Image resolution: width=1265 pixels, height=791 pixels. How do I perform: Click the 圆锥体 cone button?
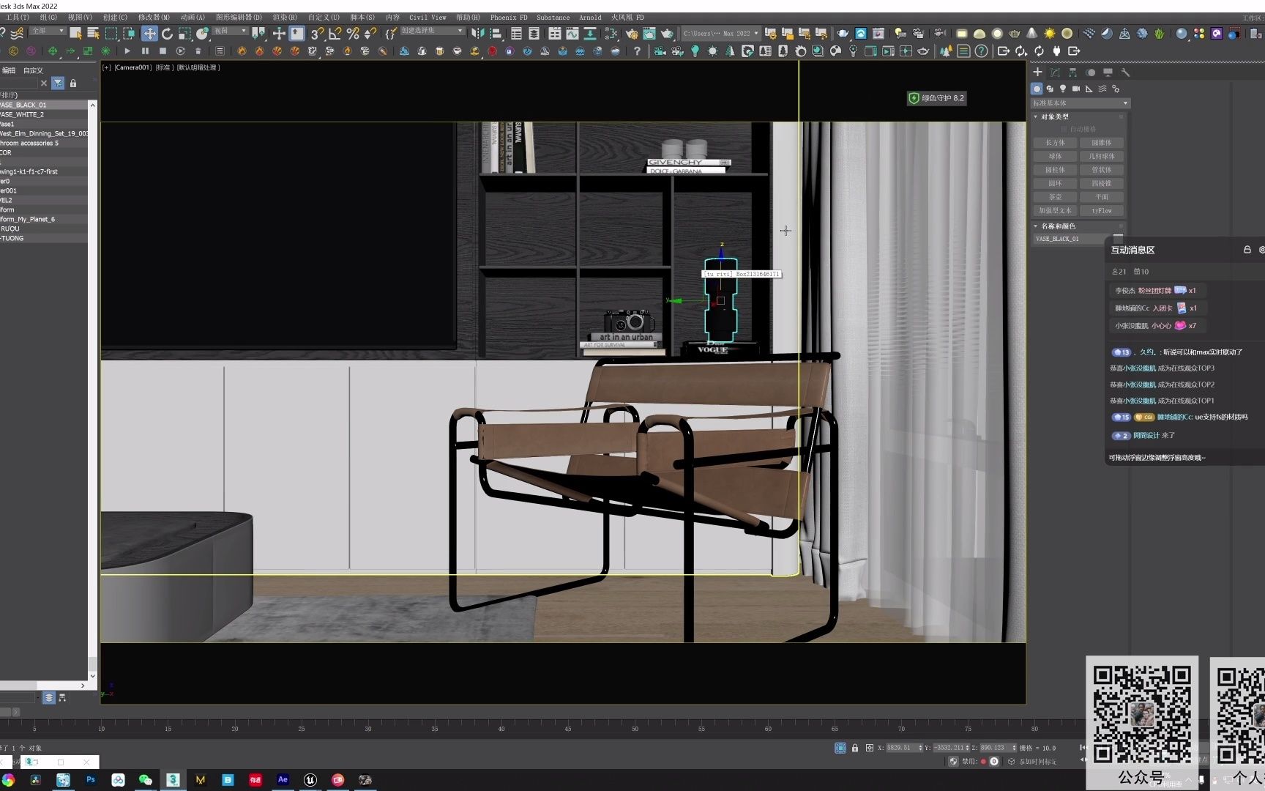click(1102, 143)
